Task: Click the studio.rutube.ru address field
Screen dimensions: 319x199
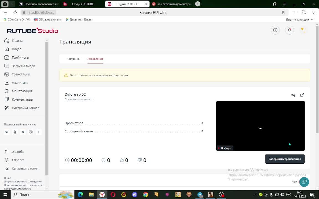Action: point(42,12)
